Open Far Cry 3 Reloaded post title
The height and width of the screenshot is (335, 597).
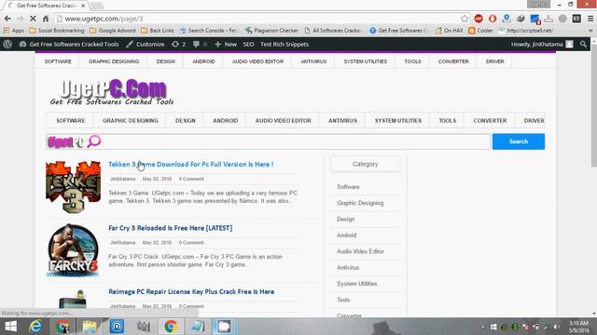[x=170, y=228]
